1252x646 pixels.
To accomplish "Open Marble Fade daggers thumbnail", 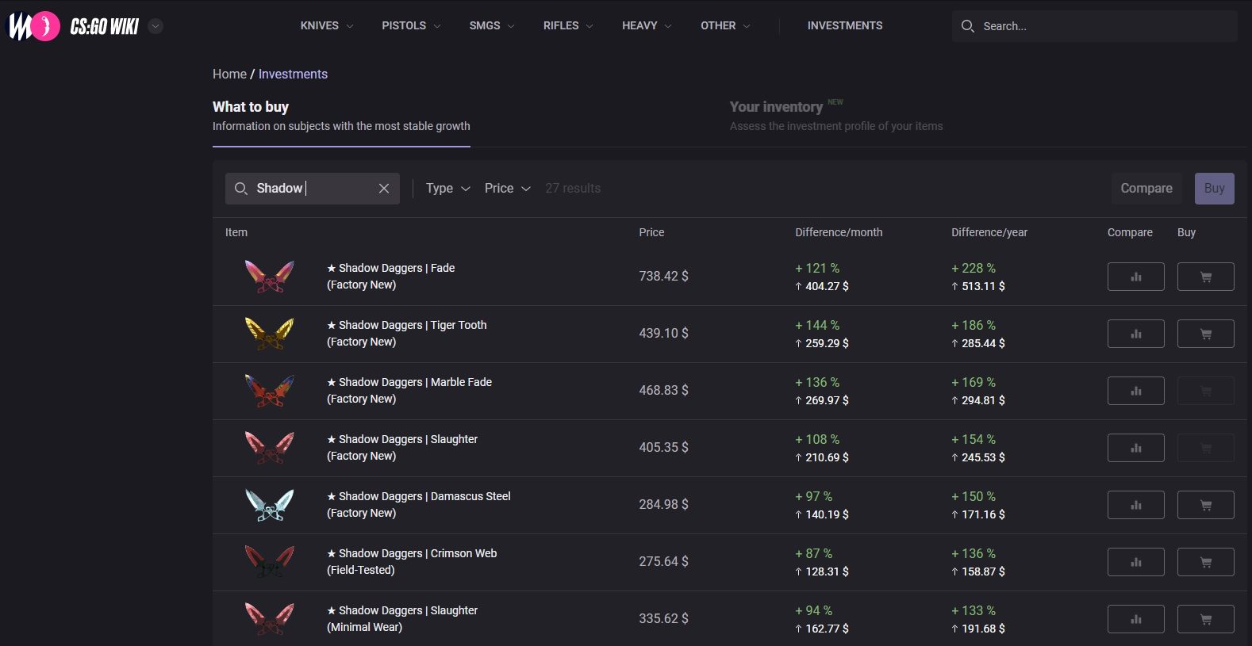I will coord(270,391).
